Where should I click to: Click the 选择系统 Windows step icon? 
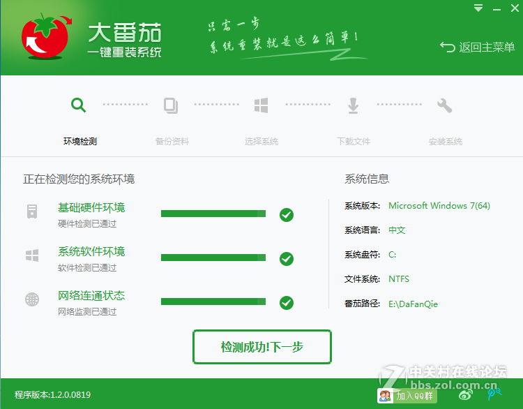point(261,105)
